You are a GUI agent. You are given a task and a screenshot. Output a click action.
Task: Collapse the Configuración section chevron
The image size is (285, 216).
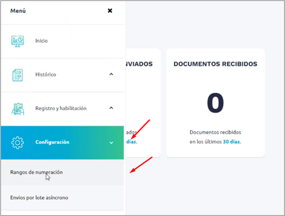(x=111, y=143)
